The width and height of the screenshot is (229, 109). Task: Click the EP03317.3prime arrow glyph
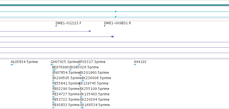pyautogui.click(x=80, y=65)
